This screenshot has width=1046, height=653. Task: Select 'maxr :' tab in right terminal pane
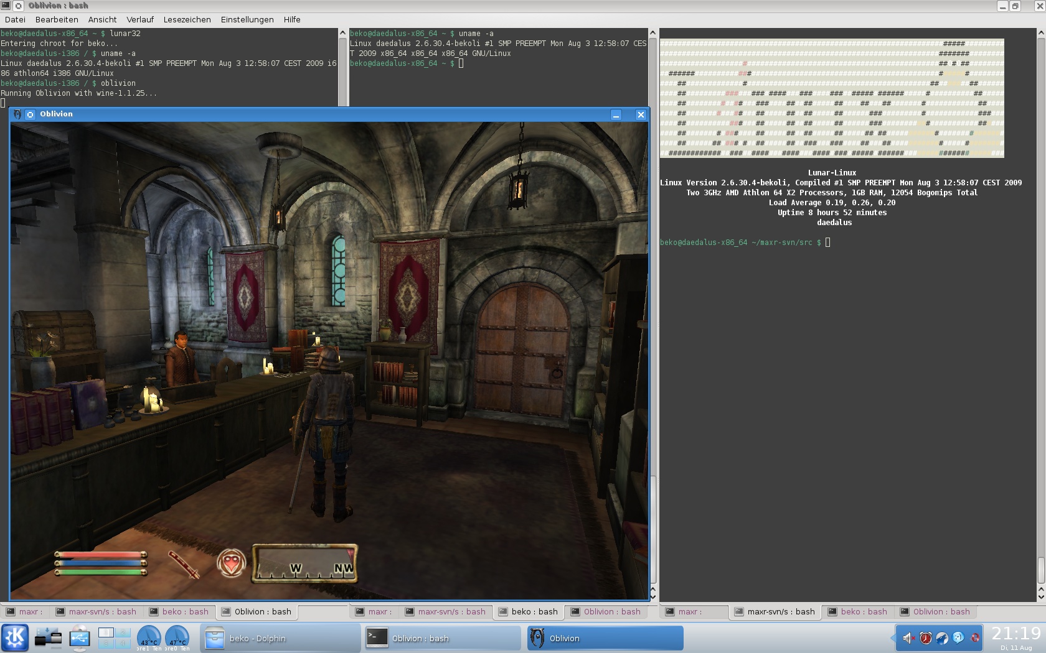[694, 612]
